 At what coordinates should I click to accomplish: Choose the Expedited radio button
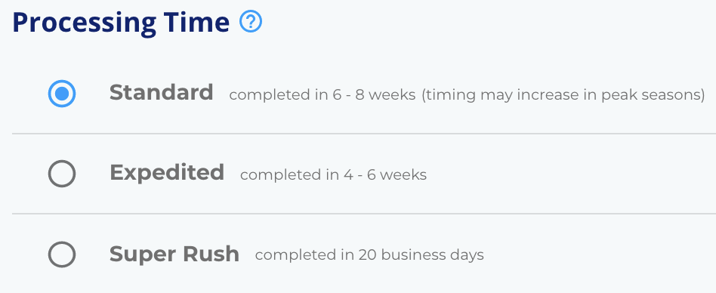coord(62,174)
